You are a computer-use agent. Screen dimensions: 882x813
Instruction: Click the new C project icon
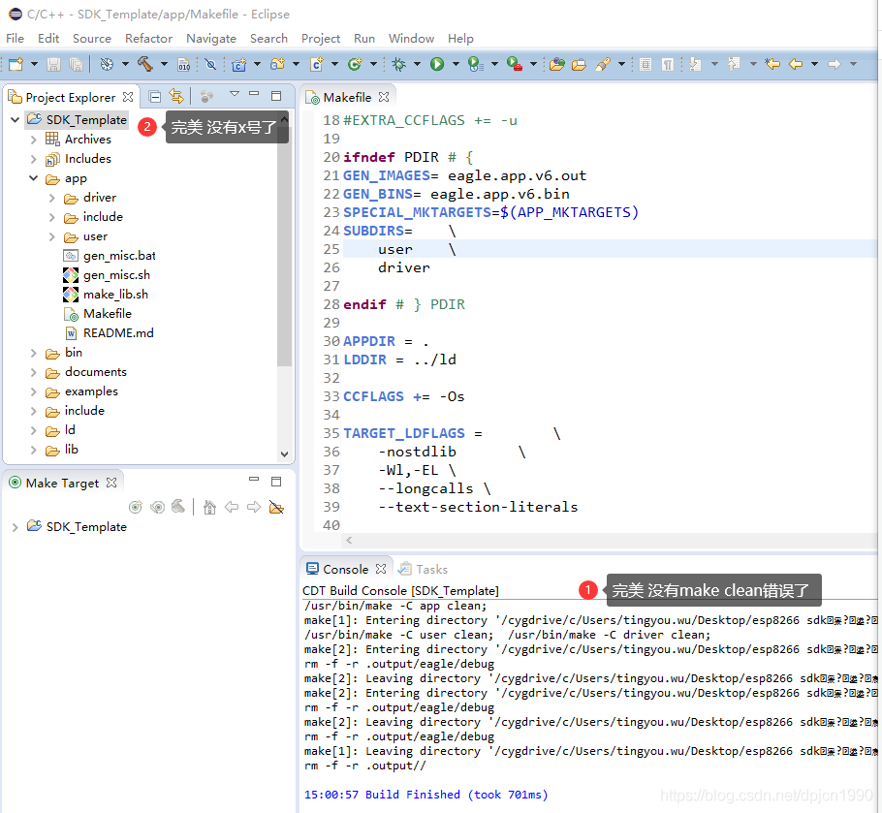point(239,64)
